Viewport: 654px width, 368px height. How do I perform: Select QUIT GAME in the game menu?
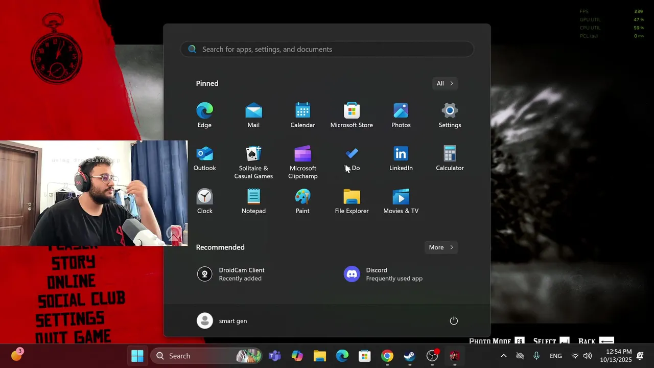pyautogui.click(x=73, y=337)
